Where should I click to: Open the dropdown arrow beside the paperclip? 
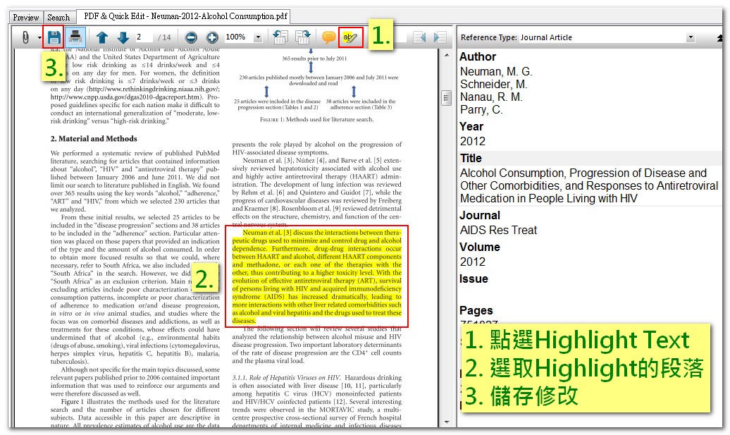coord(39,37)
